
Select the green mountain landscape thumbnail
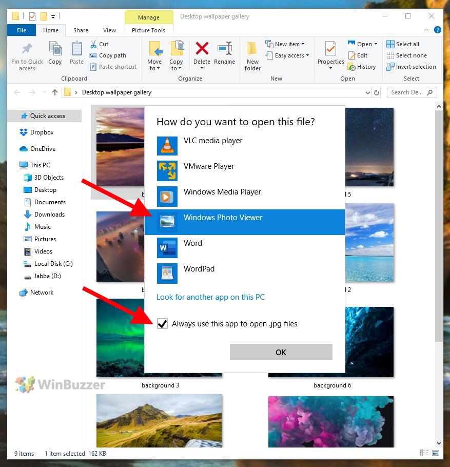159,420
